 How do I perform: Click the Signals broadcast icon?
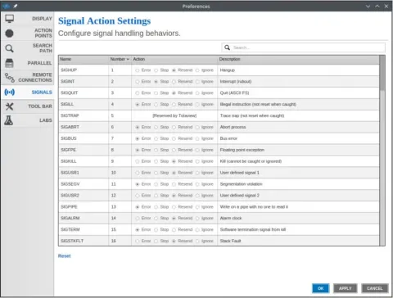coord(10,93)
